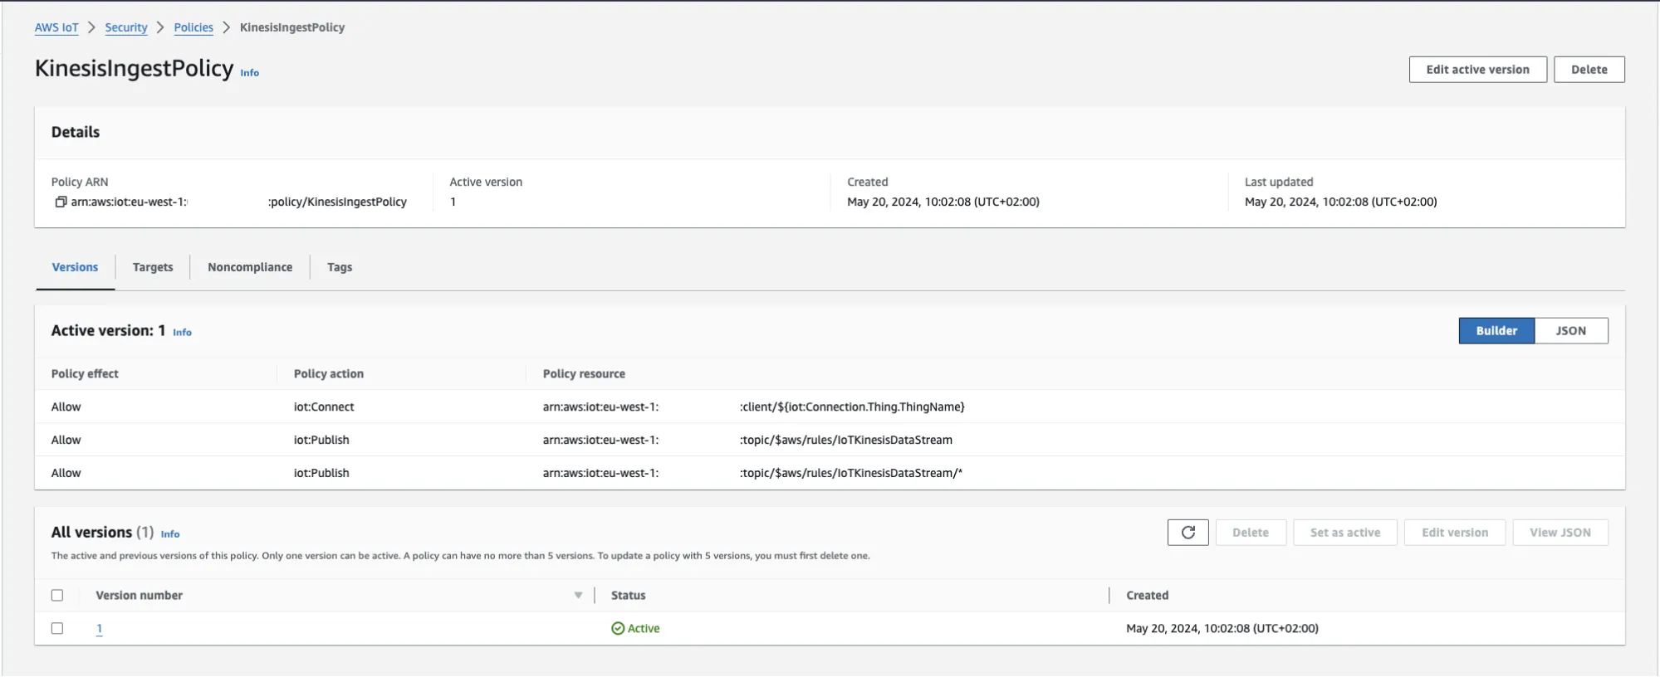Click the Policy resource column header
The image size is (1660, 677).
click(x=584, y=374)
